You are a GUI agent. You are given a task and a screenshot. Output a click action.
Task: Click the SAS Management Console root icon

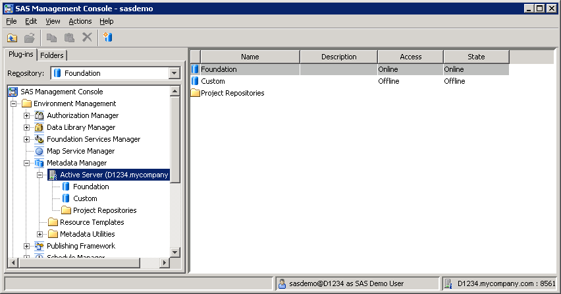click(x=13, y=92)
